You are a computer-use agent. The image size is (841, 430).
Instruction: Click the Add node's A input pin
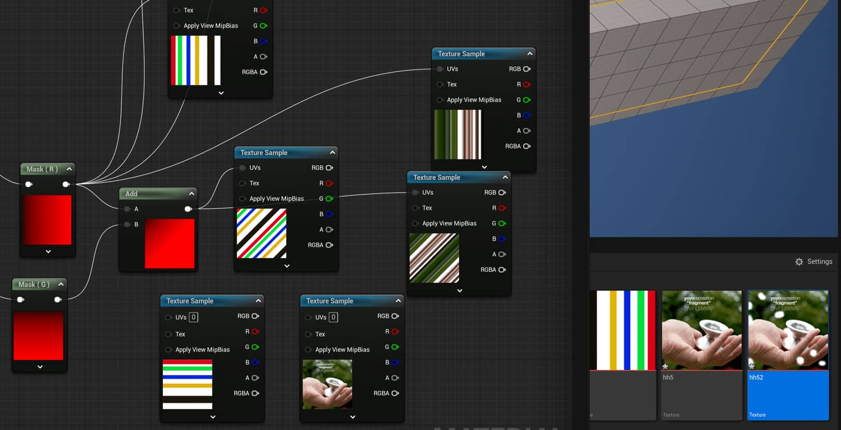pyautogui.click(x=127, y=209)
